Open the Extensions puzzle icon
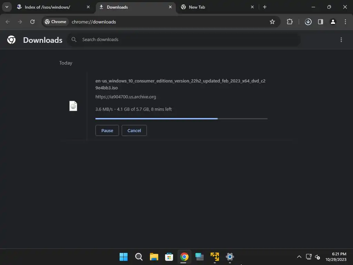Image resolution: width=353 pixels, height=265 pixels. coord(290,22)
